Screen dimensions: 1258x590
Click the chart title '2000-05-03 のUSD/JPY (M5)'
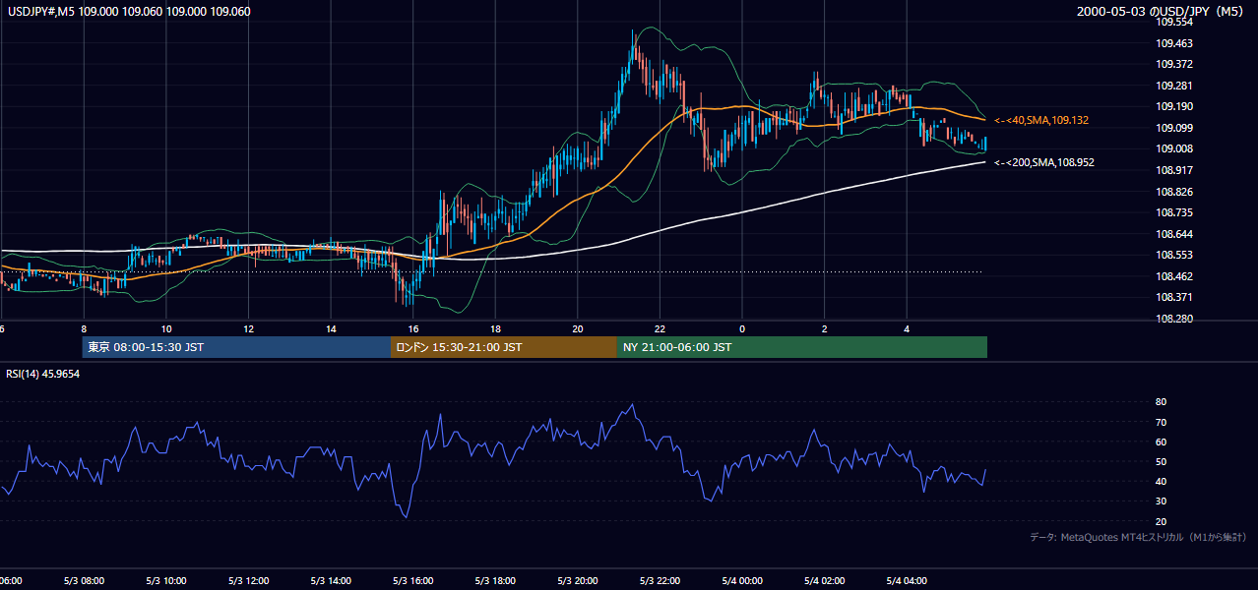(x=1162, y=12)
